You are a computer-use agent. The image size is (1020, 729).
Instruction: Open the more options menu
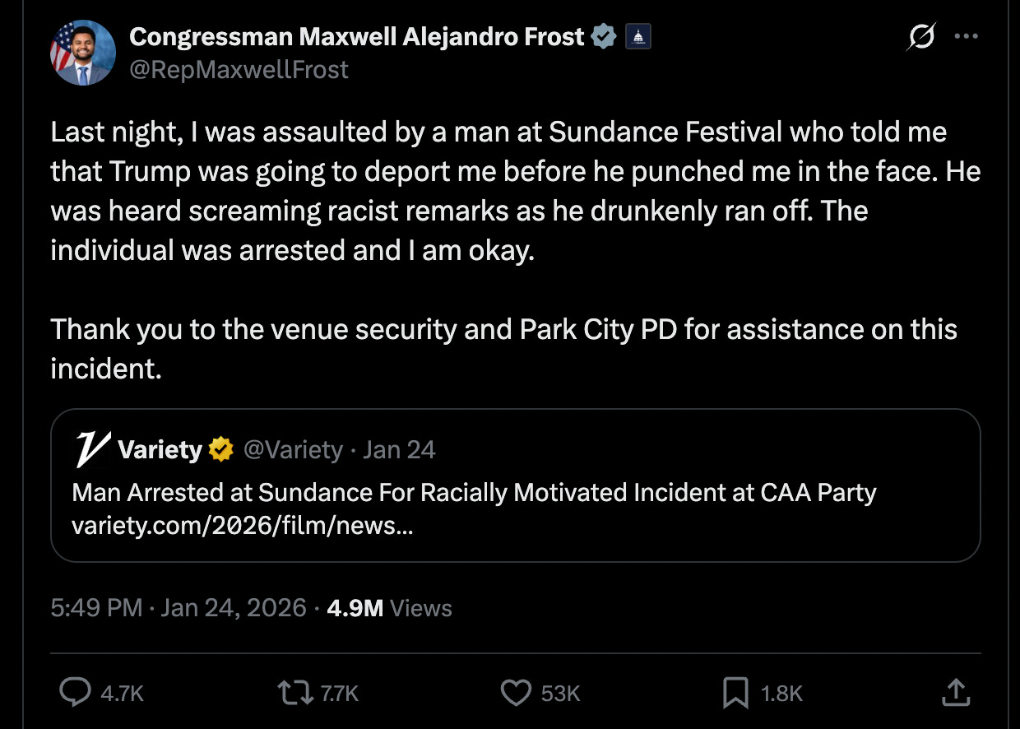point(967,36)
